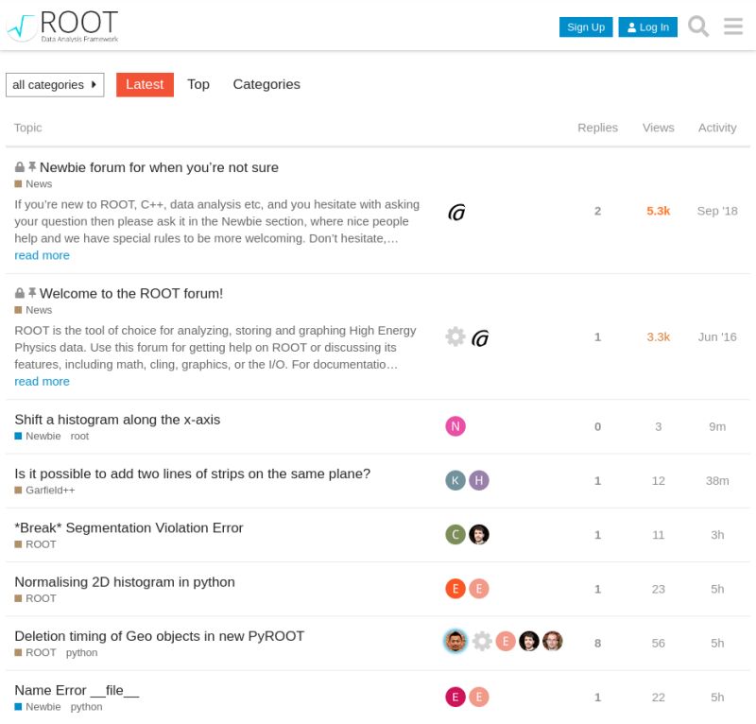
Task: Click the pin icon on Newbie forum topic
Action: pos(31,166)
